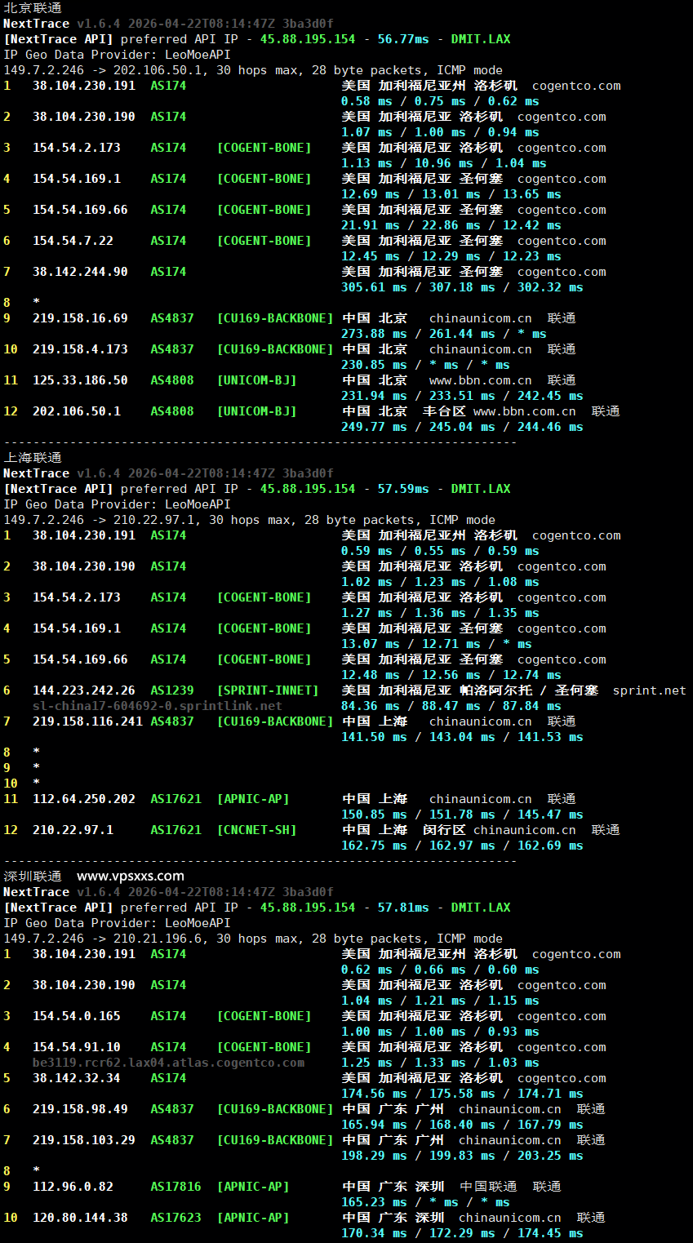Select hop IP 219.158.116.241

point(87,721)
